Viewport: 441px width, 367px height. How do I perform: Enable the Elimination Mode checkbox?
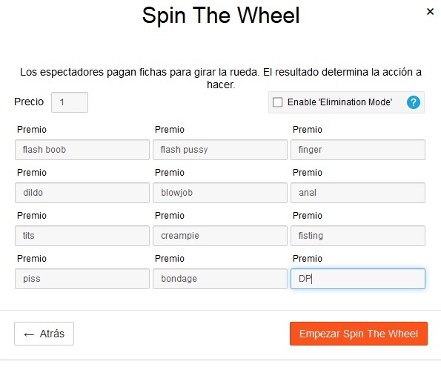pos(277,102)
